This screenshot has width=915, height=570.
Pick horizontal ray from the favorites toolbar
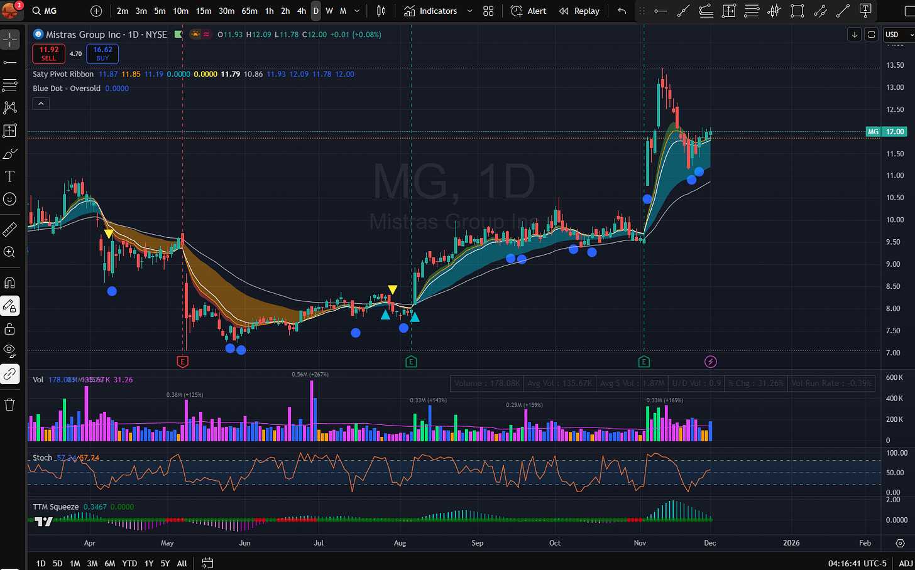pos(660,11)
